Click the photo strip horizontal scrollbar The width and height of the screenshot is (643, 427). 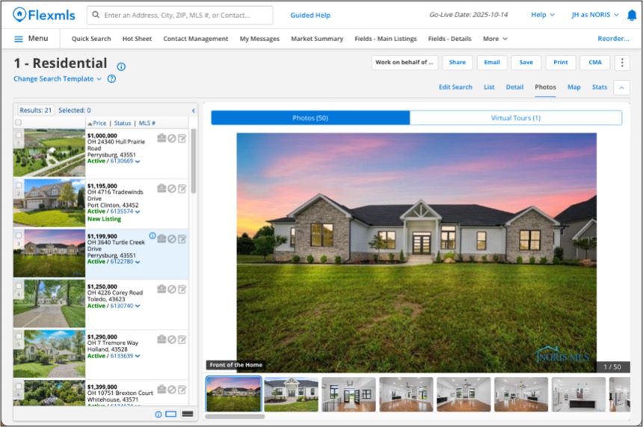[235, 417]
